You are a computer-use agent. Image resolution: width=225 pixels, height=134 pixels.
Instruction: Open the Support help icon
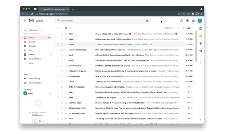click(x=182, y=21)
